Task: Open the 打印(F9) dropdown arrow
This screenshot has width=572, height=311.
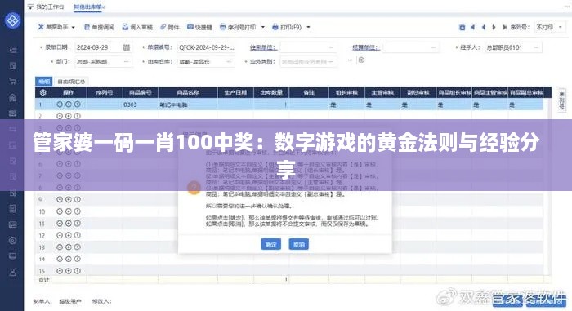Action: coord(308,27)
